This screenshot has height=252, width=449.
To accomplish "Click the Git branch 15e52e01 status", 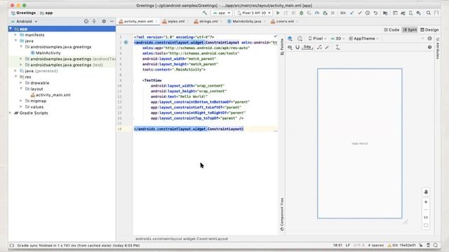I will [401, 245].
